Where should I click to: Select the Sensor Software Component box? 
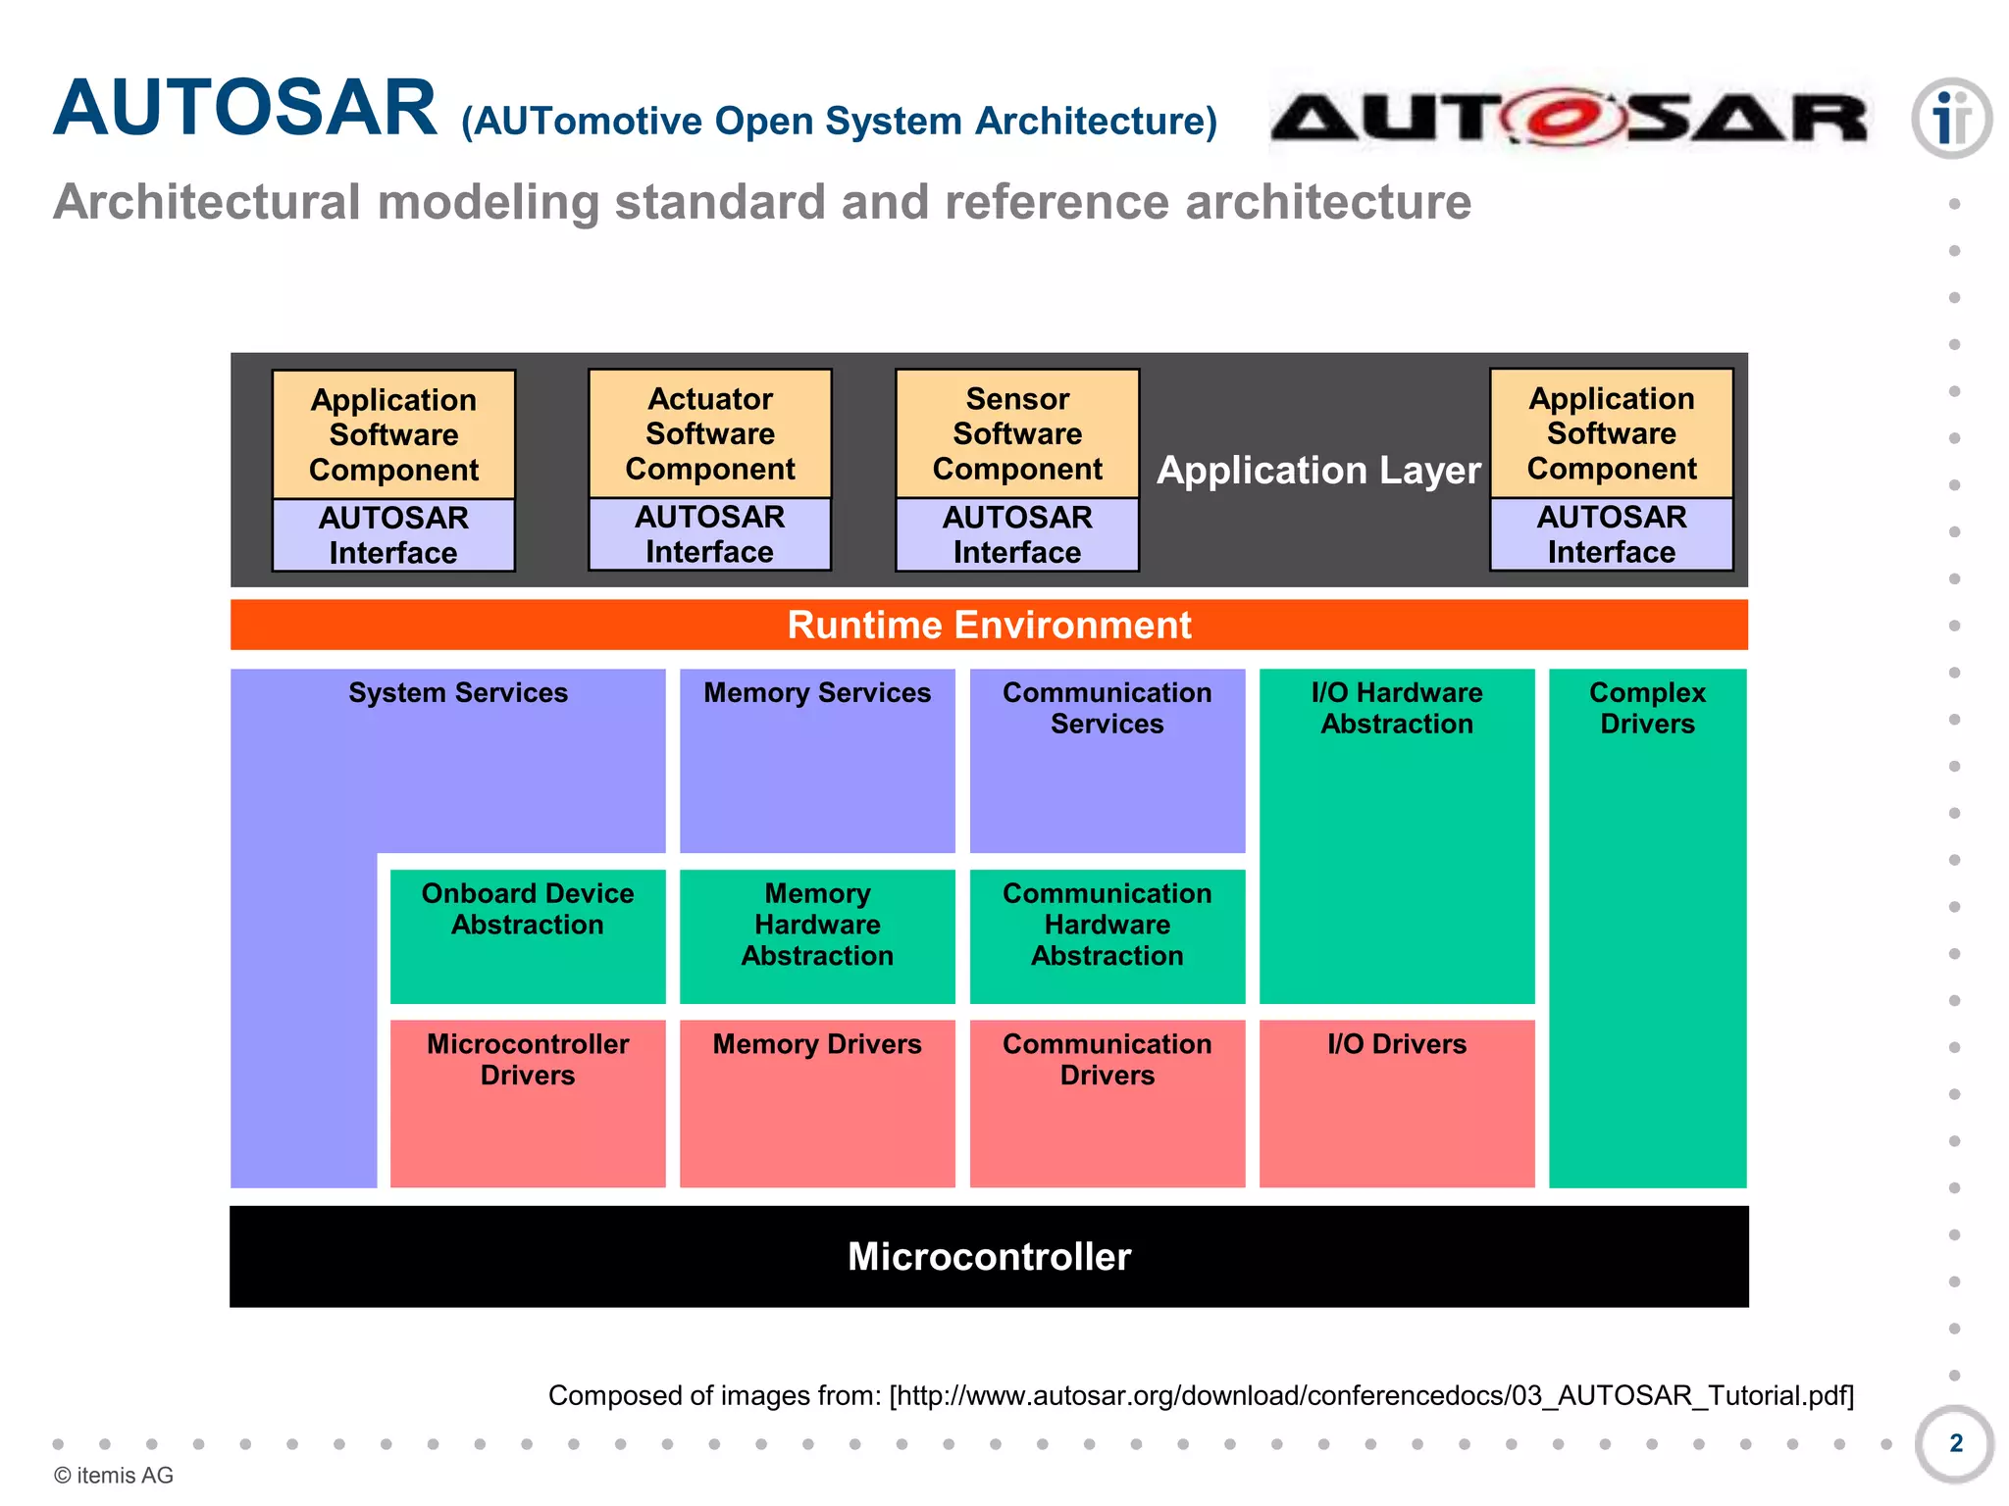1017,434
